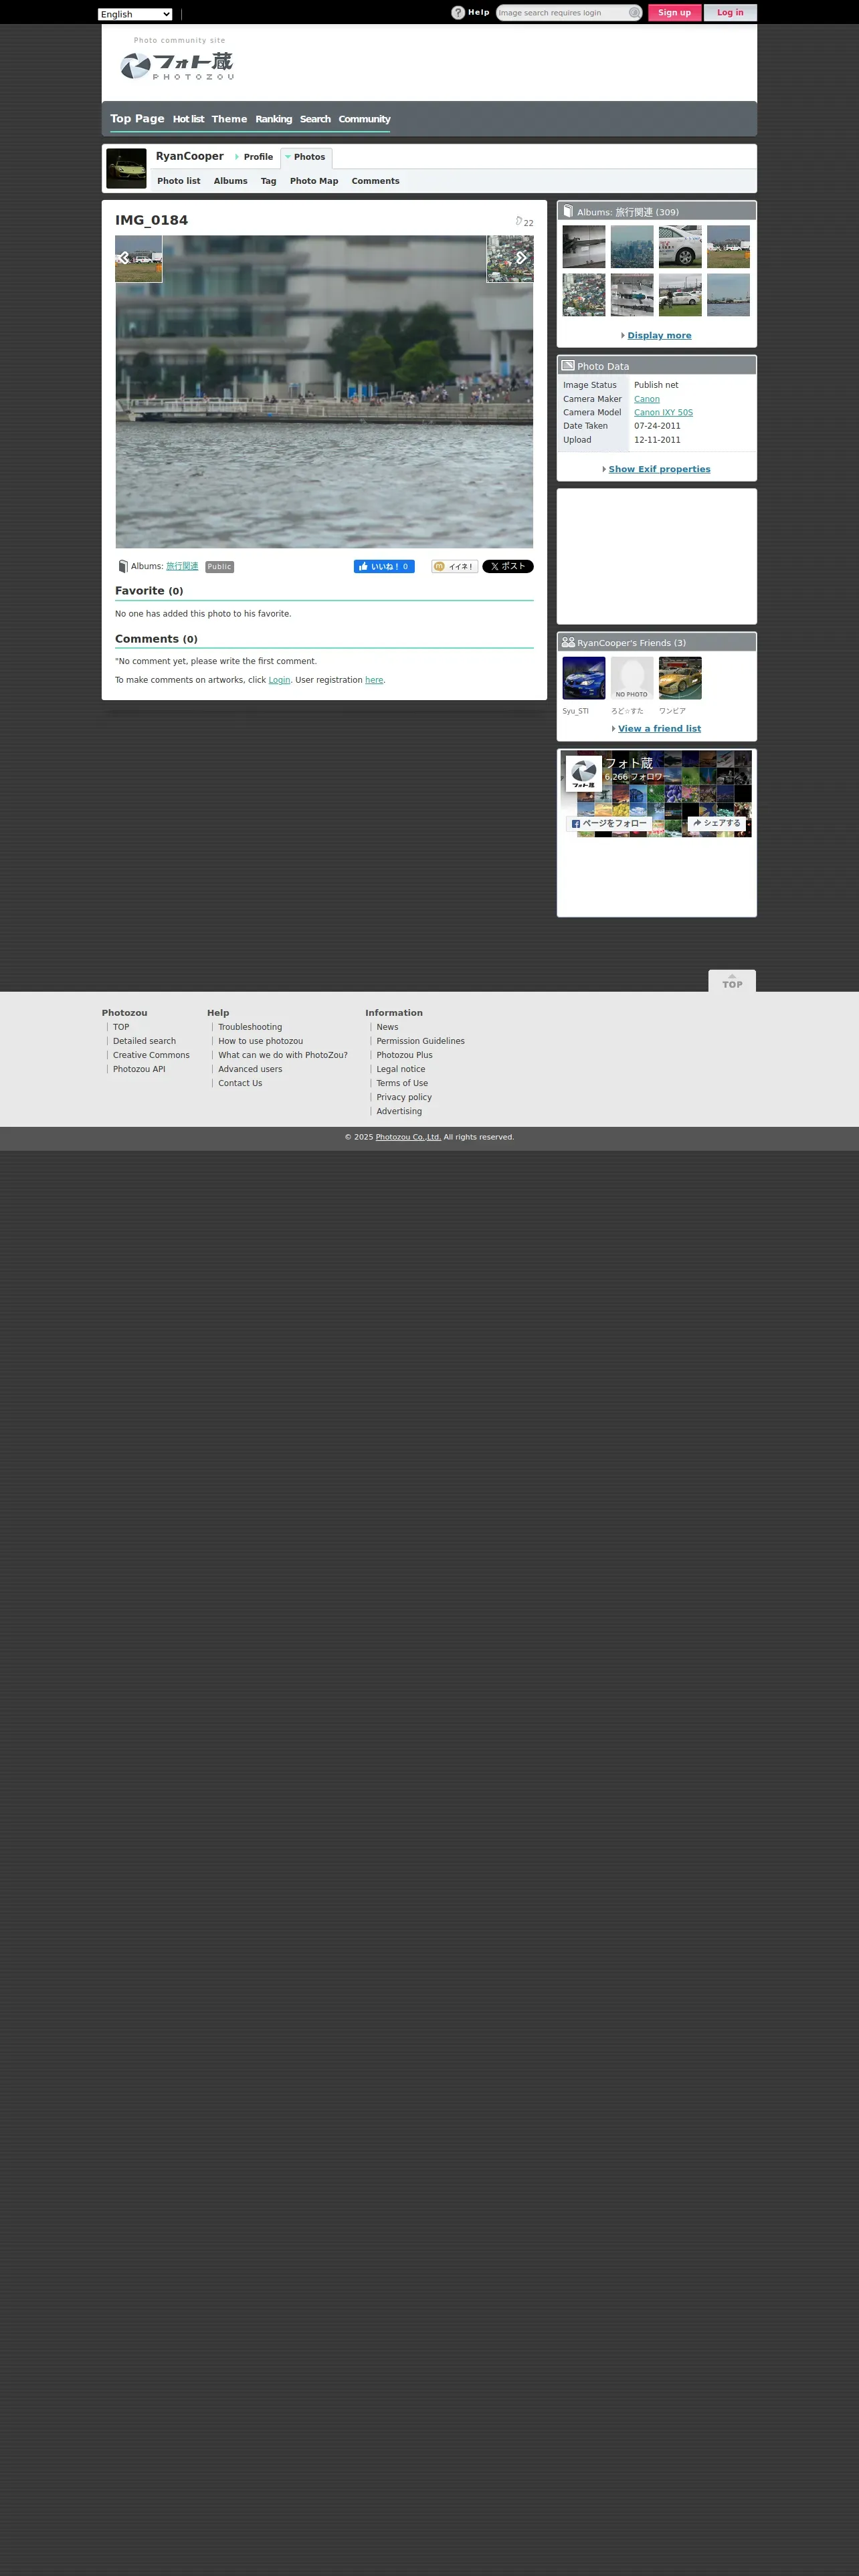Open Privacy policy footer link
Viewport: 859px width, 2576px height.
[x=404, y=1097]
